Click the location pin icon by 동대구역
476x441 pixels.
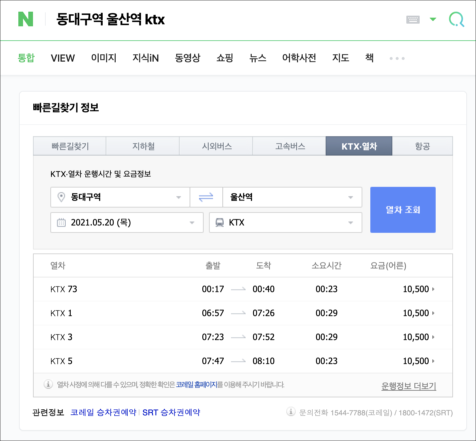[x=61, y=197]
